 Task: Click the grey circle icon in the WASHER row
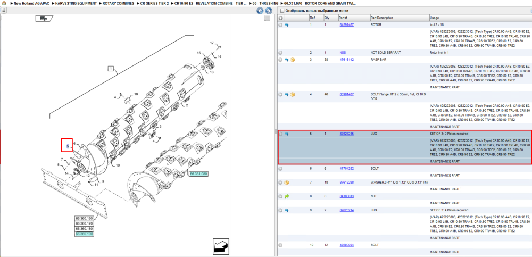tap(280, 183)
